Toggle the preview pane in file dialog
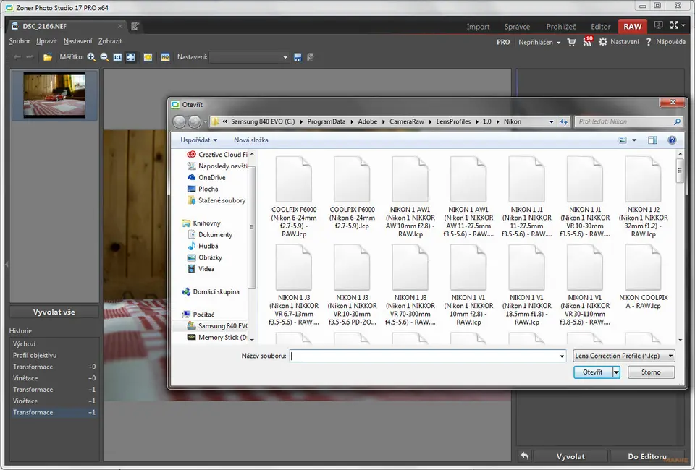 [652, 140]
